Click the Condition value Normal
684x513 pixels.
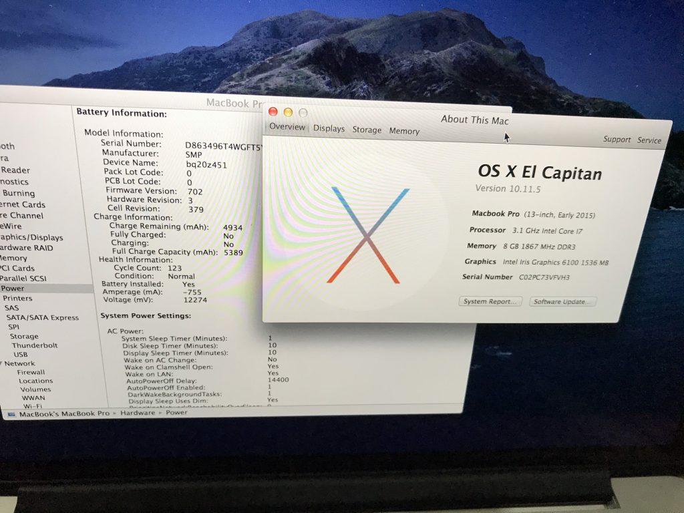pos(181,277)
